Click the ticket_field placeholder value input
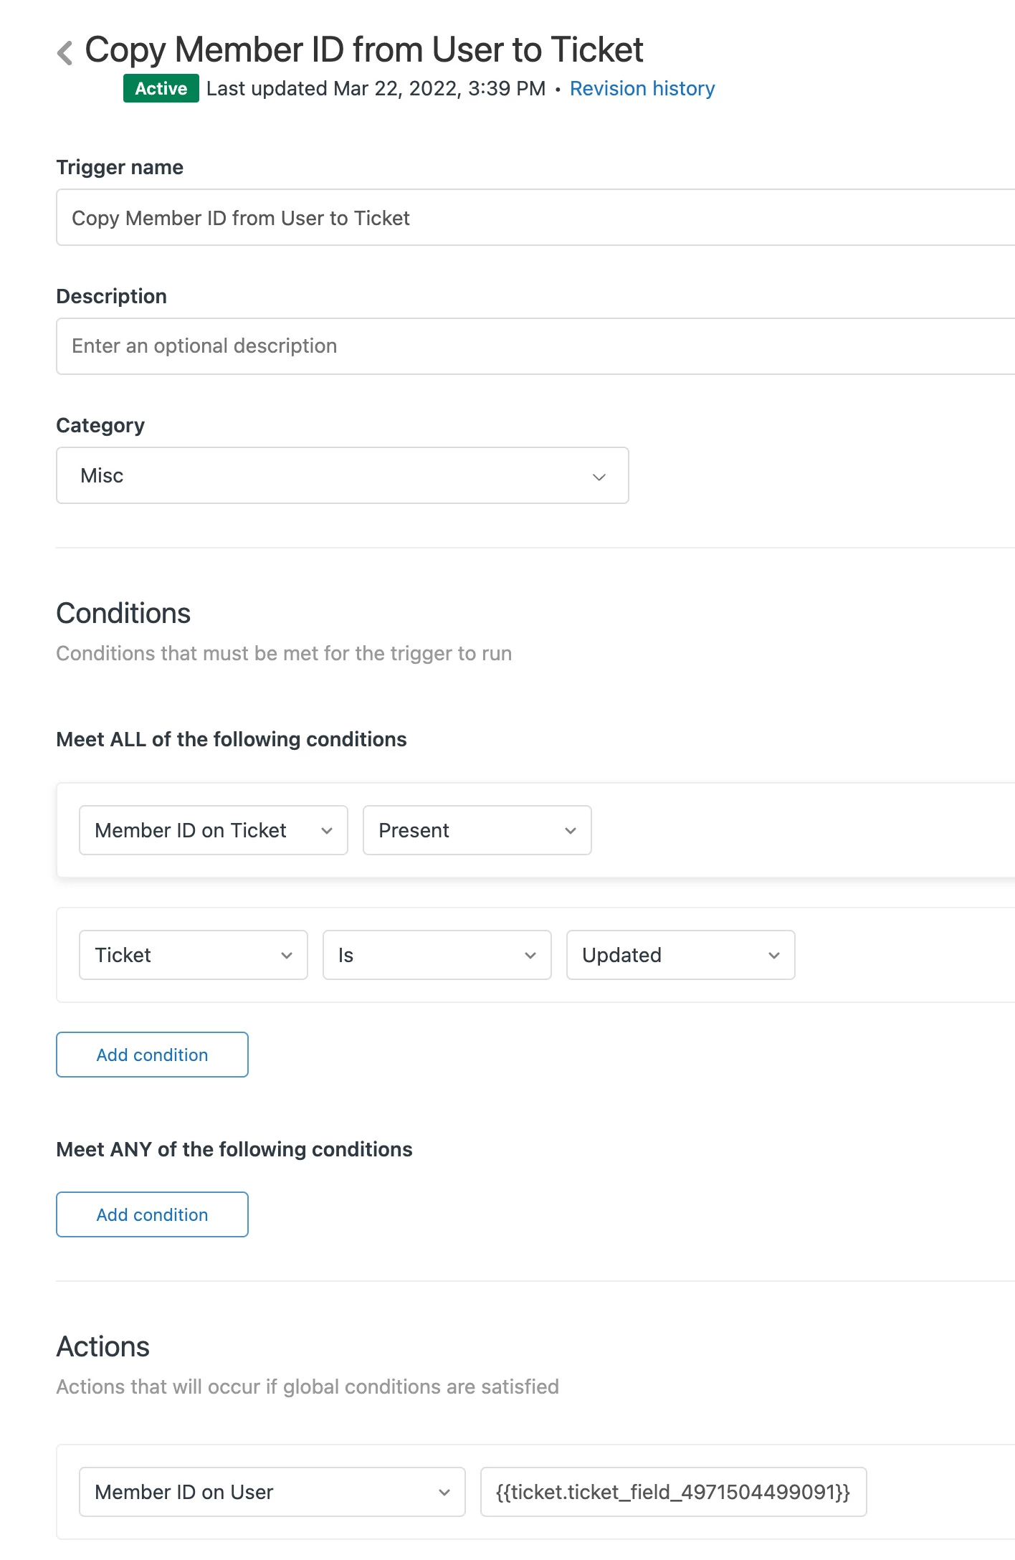Screen dimensions: 1015x1560 [x=672, y=1492]
